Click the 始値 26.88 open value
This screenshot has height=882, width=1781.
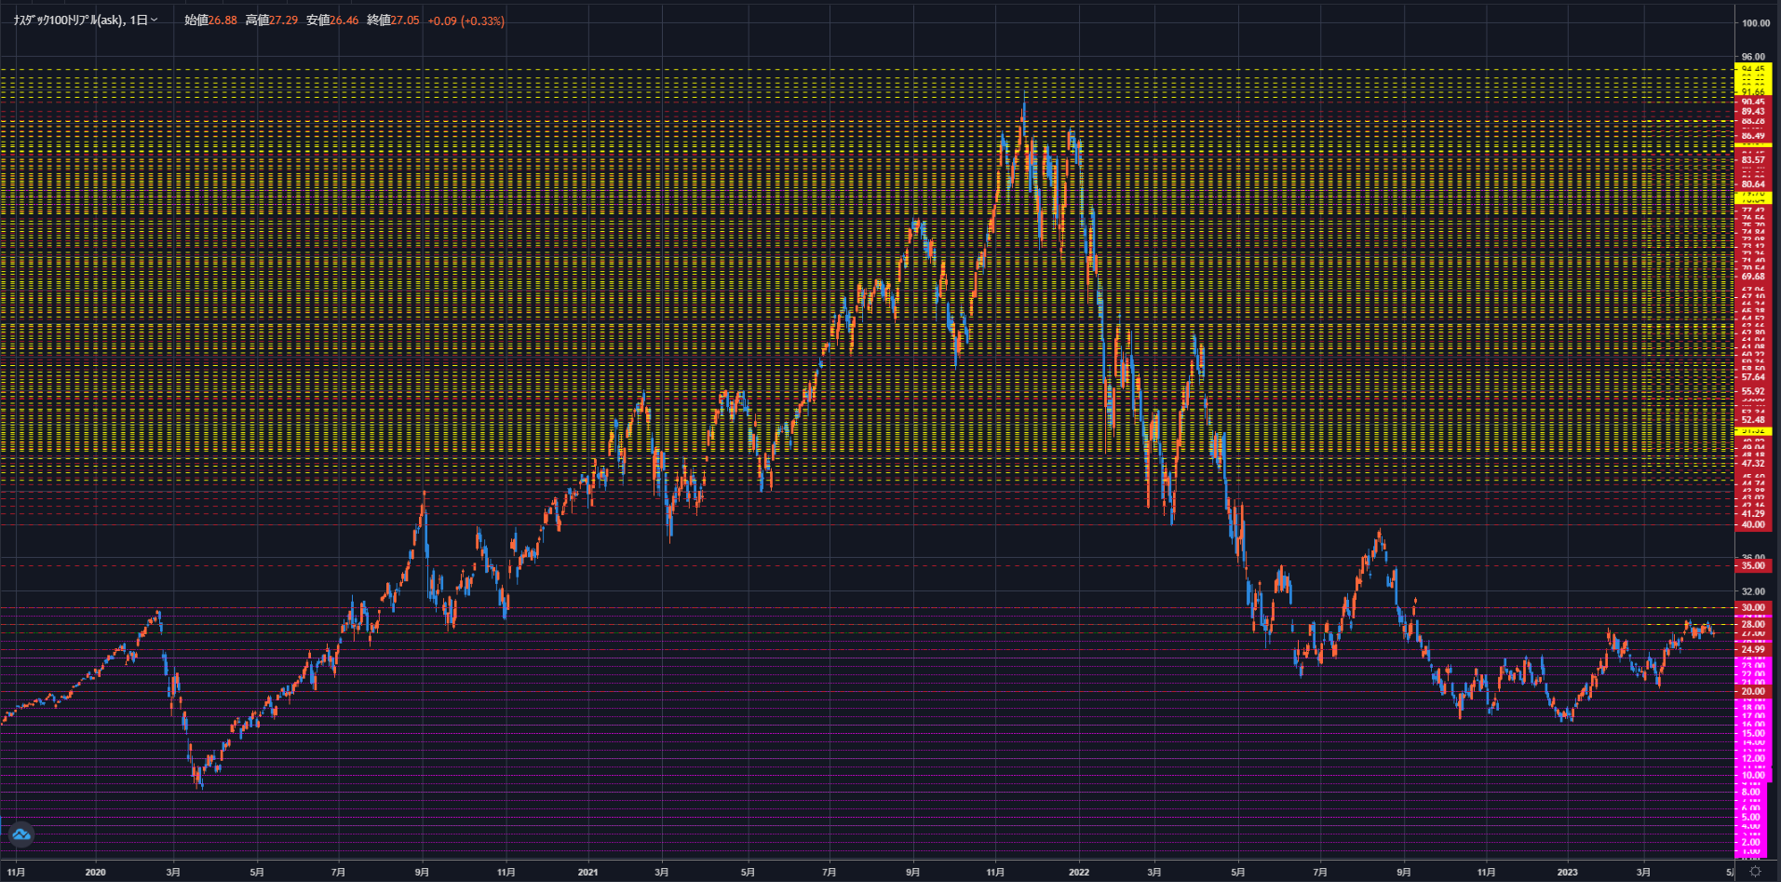tap(210, 20)
